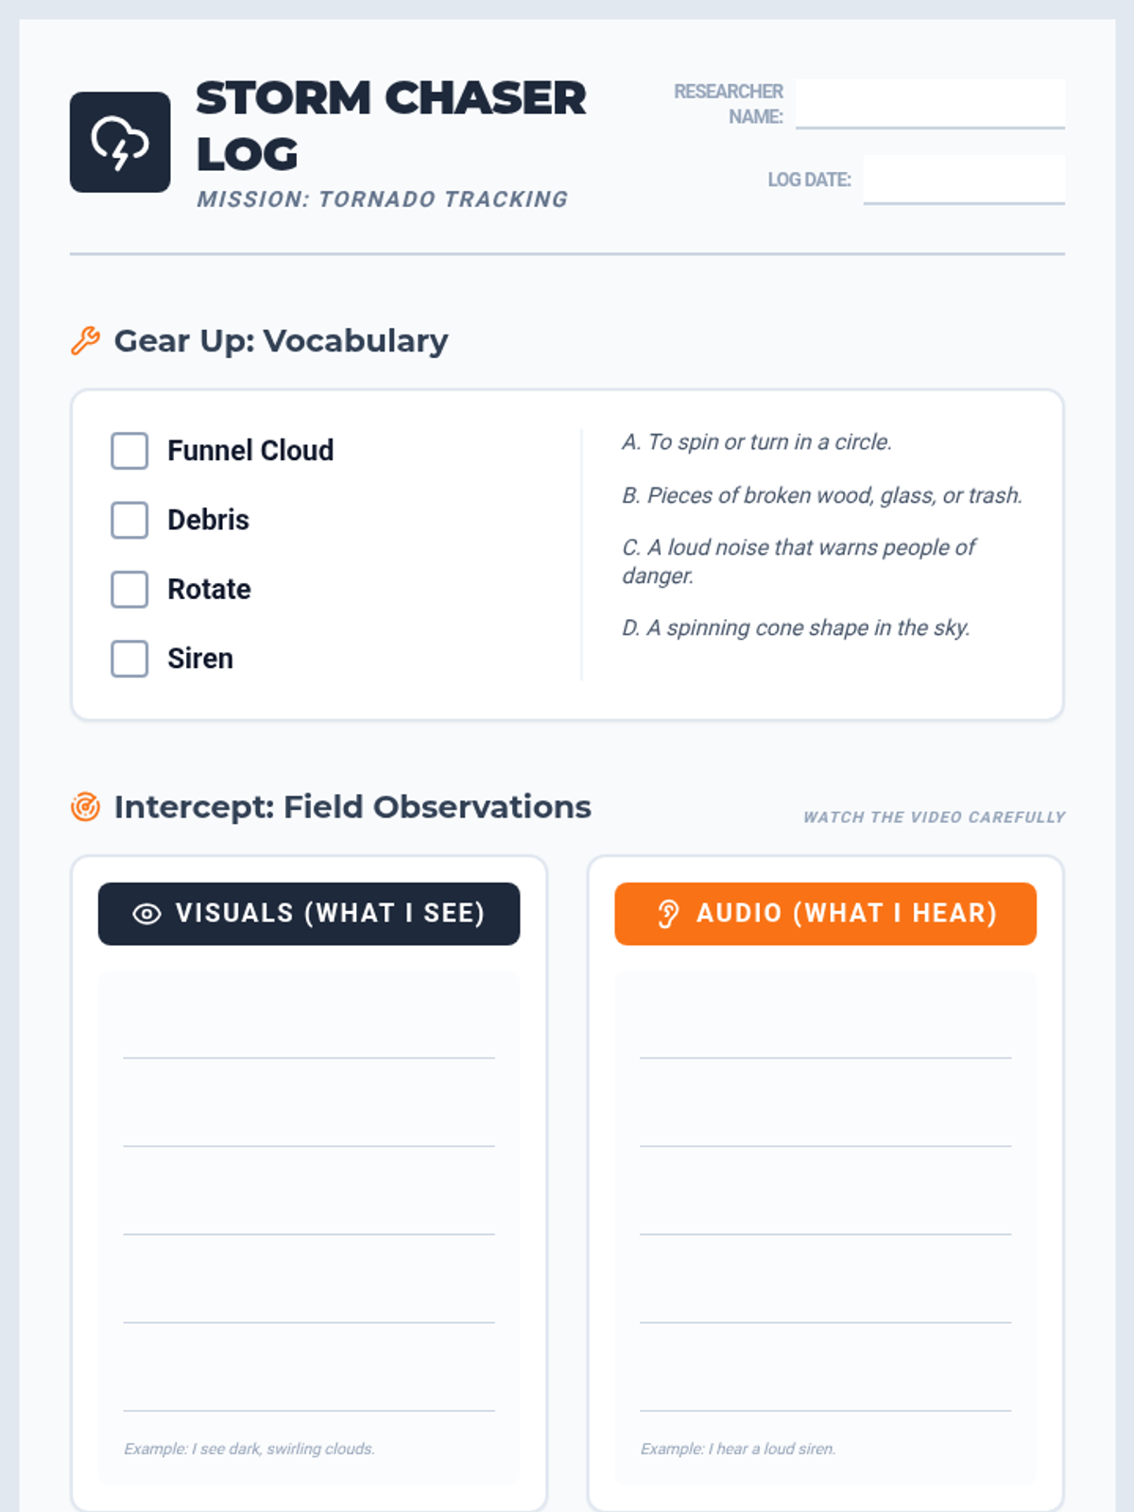
Task: Click definition A about spinning in a circle
Action: (x=757, y=442)
